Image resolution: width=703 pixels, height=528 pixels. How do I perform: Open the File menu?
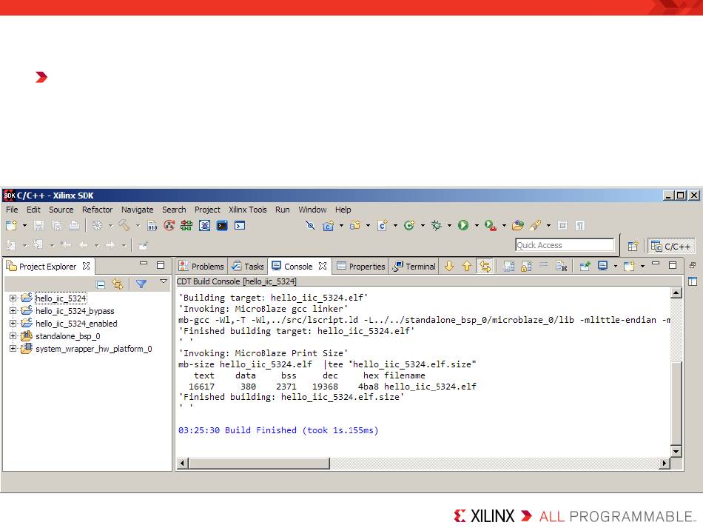pyautogui.click(x=12, y=210)
